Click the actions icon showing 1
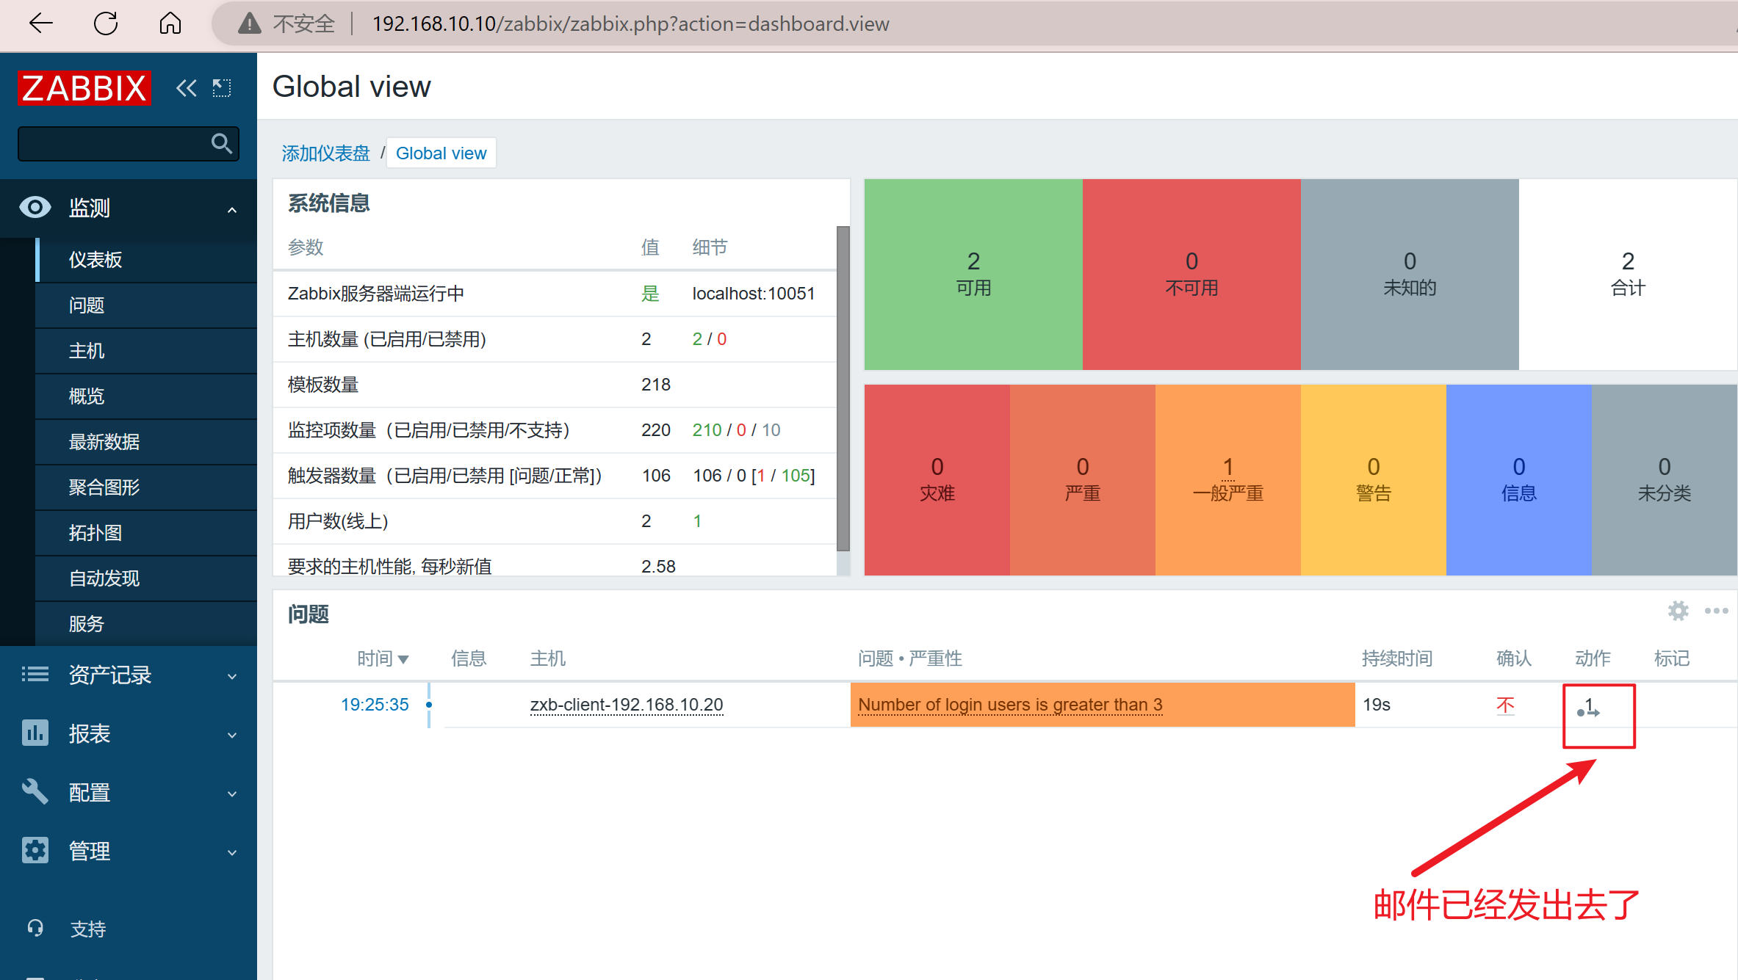This screenshot has height=980, width=1738. point(1589,708)
